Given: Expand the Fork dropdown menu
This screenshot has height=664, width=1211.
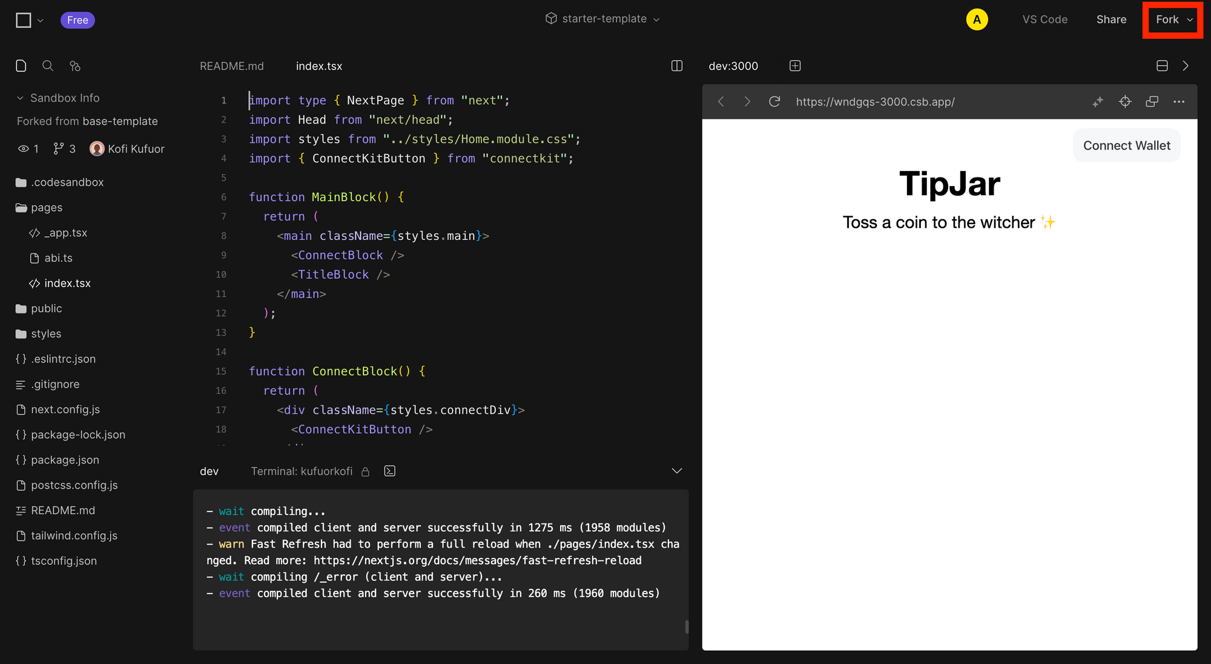Looking at the screenshot, I should (x=1190, y=19).
